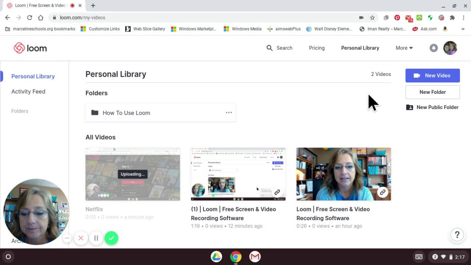Open Gmail from shelf
Image resolution: width=471 pixels, height=265 pixels.
click(255, 257)
